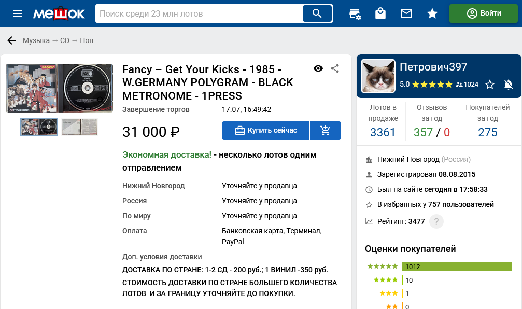Open seller's 3361 lots for sale
Screen dimensions: 522x309
click(x=383, y=133)
